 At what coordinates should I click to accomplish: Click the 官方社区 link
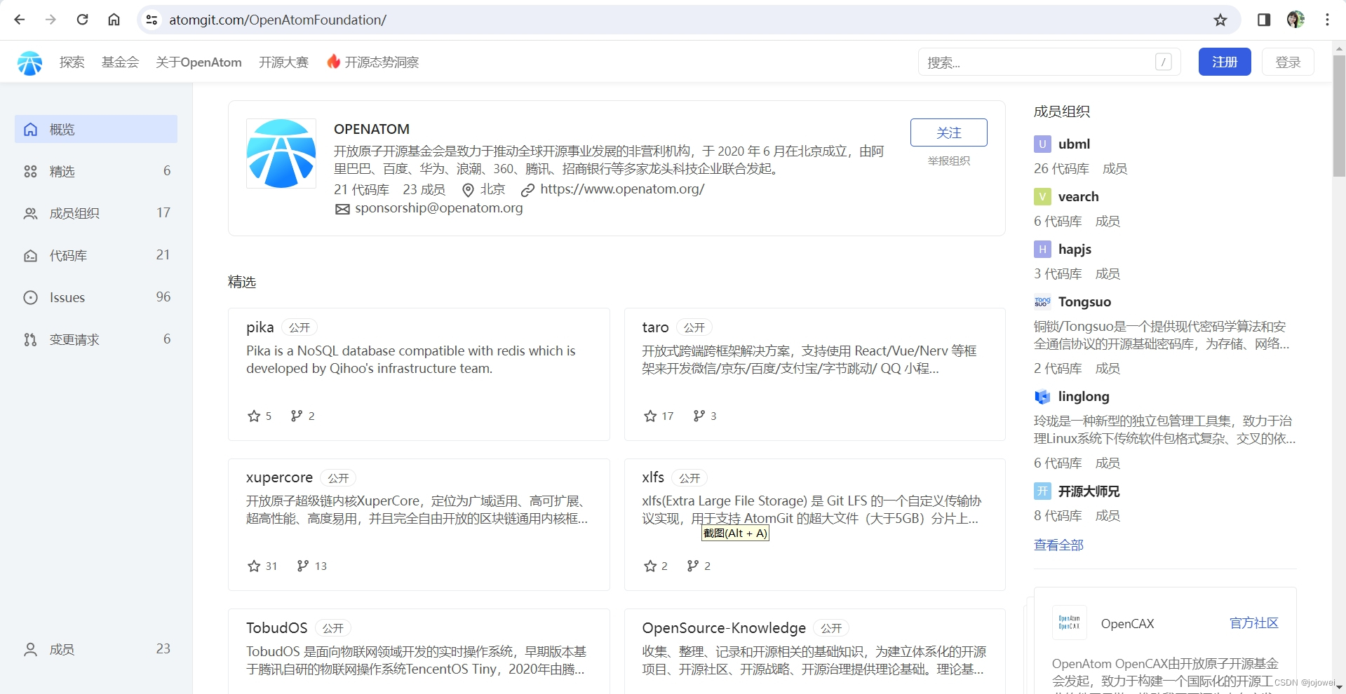click(1253, 622)
